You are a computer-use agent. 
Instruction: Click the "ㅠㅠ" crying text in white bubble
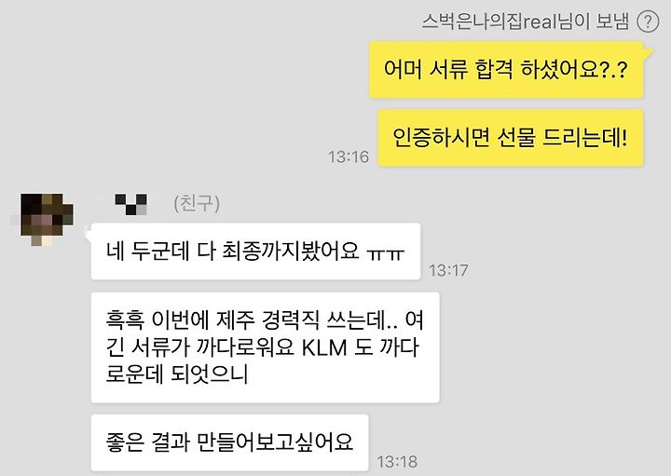coord(386,254)
